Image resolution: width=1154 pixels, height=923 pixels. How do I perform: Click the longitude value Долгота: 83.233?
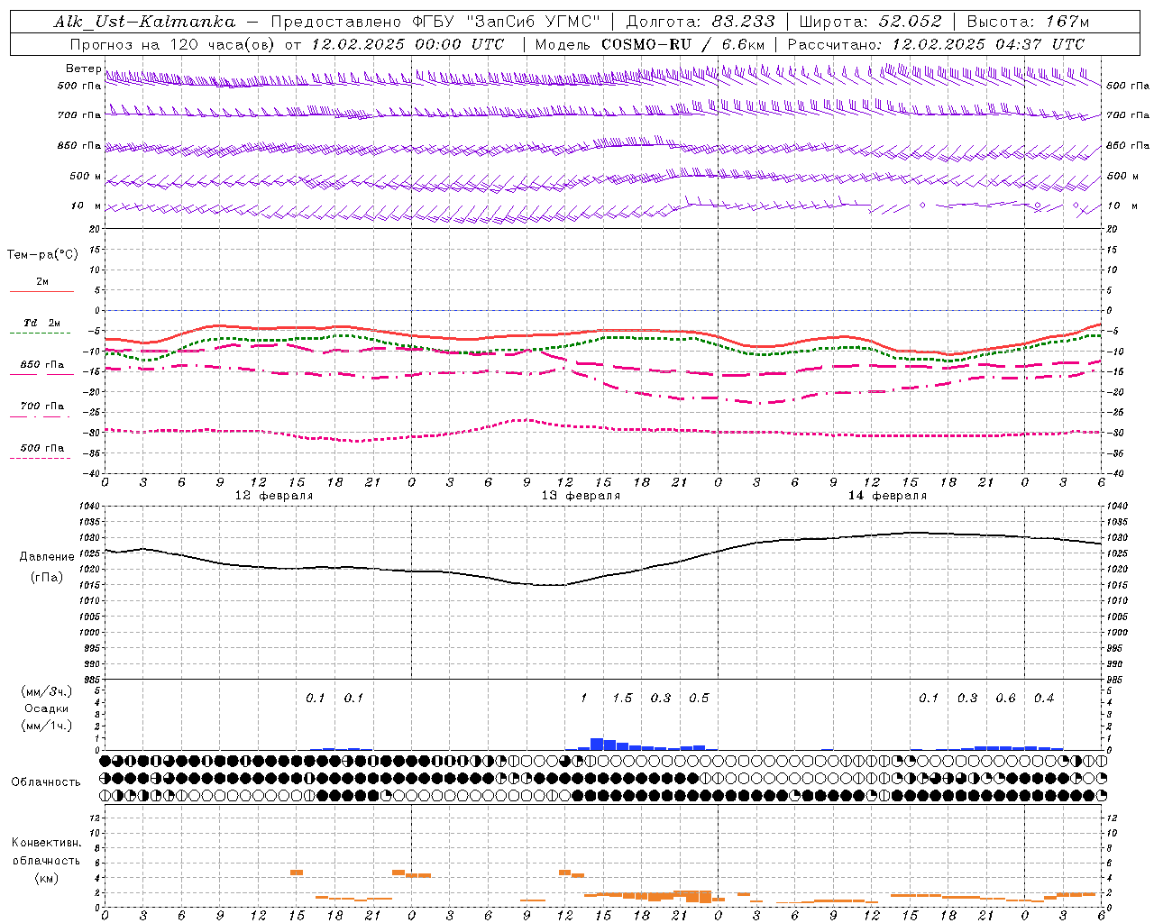[701, 22]
